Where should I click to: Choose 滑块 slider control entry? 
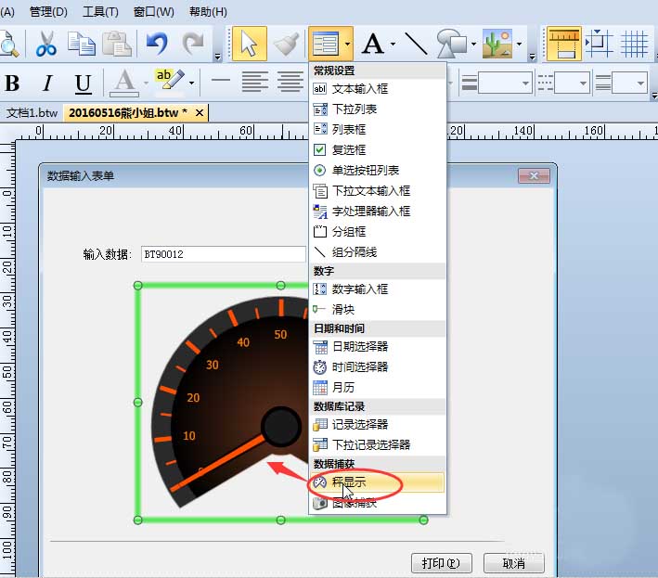[x=378, y=310]
